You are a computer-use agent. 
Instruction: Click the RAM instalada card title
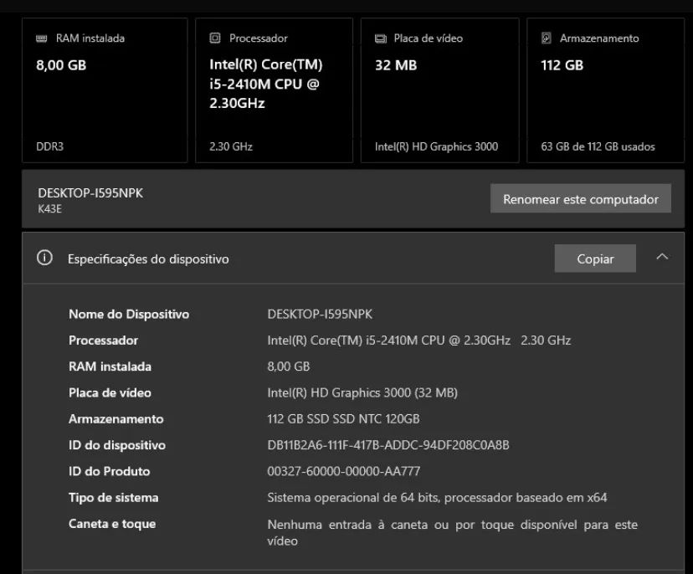(x=90, y=38)
